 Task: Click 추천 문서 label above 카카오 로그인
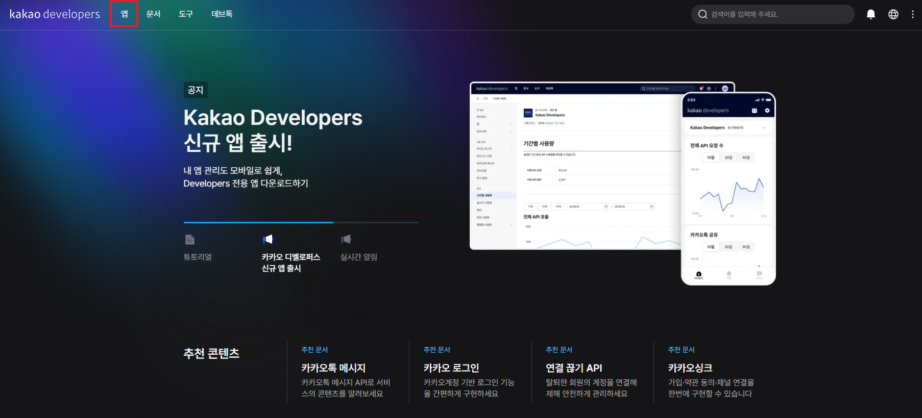click(437, 350)
